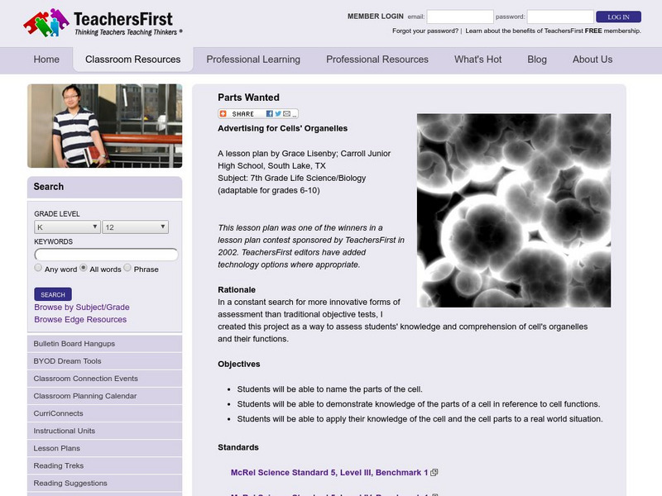Open McRel Science Standard 5 Benchmark 1 link
662x496 pixels.
[329, 472]
